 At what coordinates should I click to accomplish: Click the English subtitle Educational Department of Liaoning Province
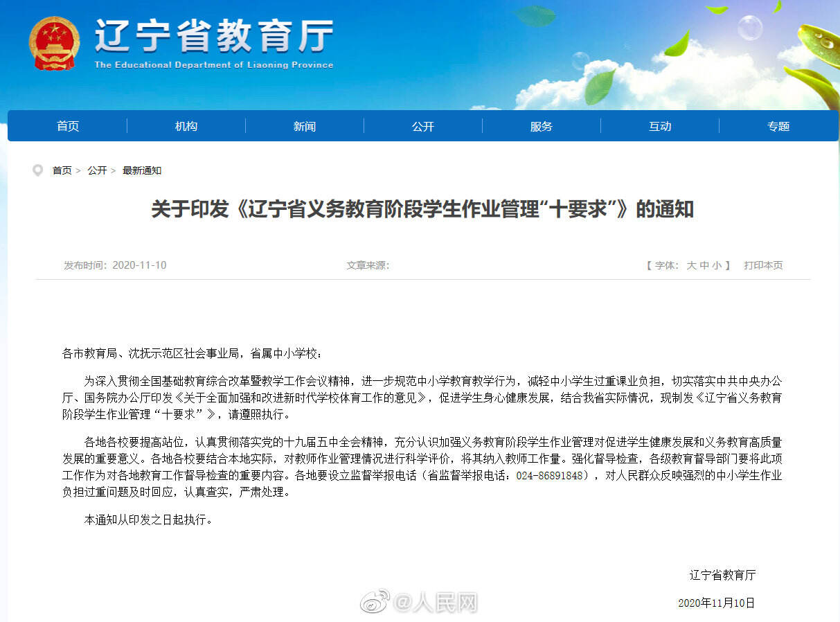[214, 65]
